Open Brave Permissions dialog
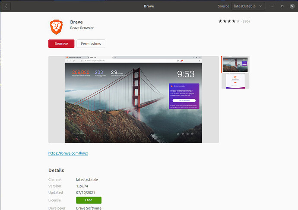The height and width of the screenshot is (210, 298). point(91,44)
